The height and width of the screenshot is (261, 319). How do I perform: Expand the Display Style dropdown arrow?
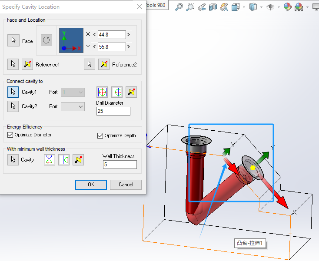pyautogui.click(x=261, y=7)
